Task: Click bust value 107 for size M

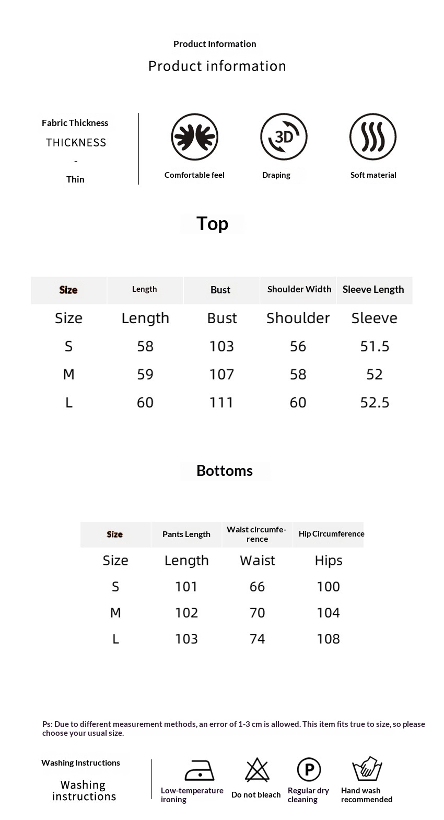Action: [221, 374]
